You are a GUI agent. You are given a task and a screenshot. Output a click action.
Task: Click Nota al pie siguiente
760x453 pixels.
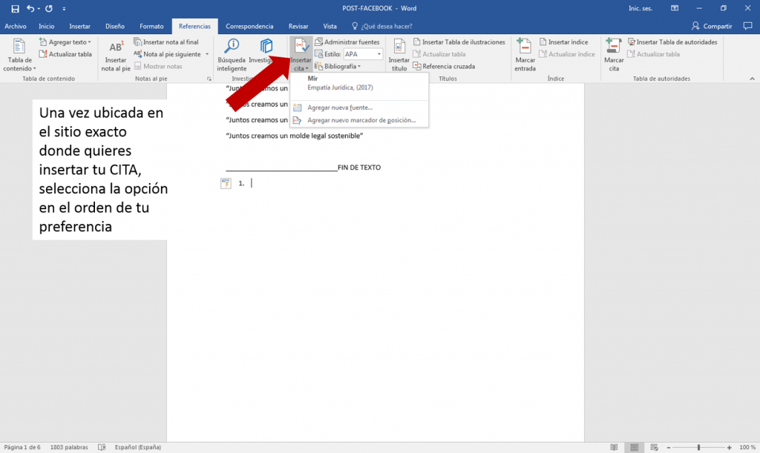[x=168, y=54]
